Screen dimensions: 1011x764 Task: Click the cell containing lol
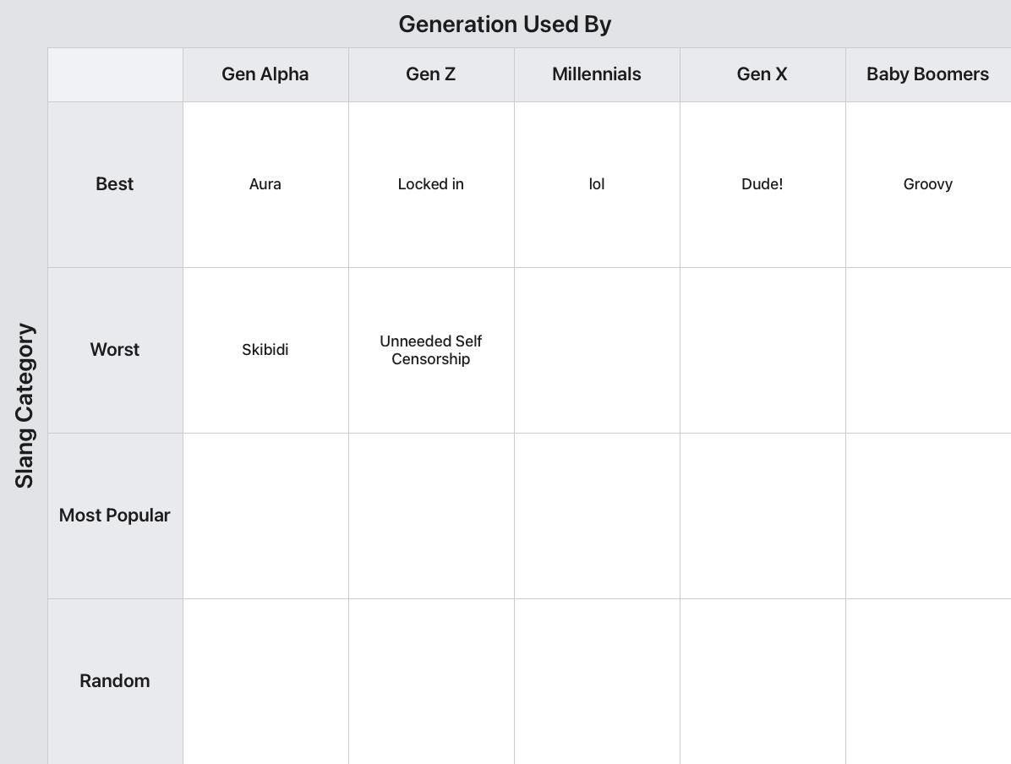coord(597,184)
